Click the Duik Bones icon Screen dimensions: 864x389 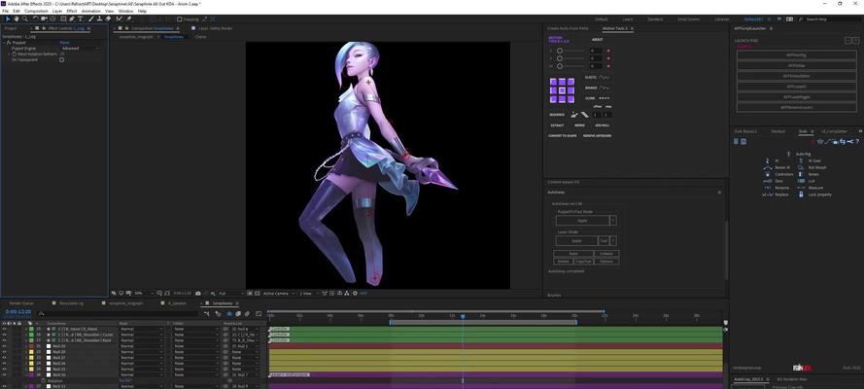[x=800, y=174]
